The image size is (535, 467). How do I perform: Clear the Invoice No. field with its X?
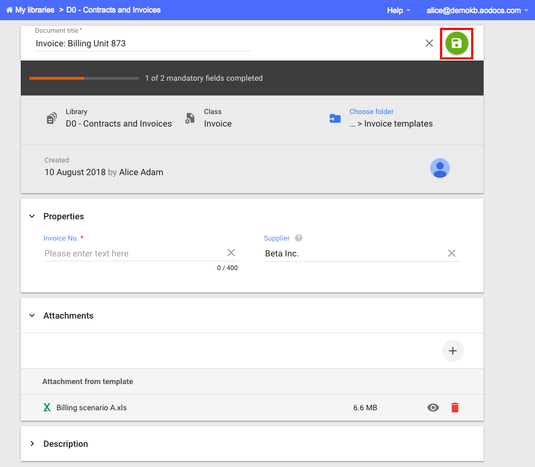[231, 253]
